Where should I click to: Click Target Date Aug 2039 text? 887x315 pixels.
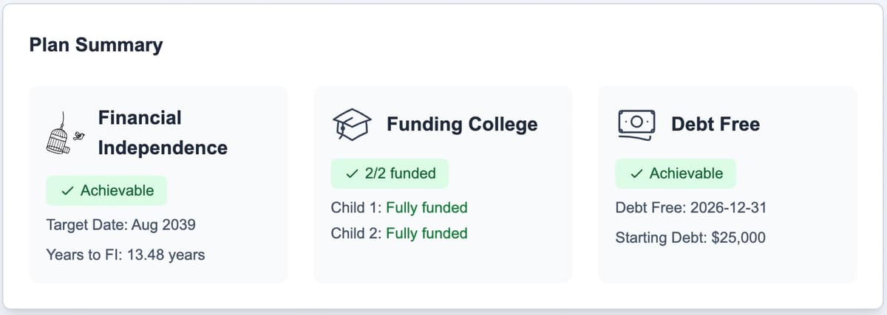tap(120, 224)
